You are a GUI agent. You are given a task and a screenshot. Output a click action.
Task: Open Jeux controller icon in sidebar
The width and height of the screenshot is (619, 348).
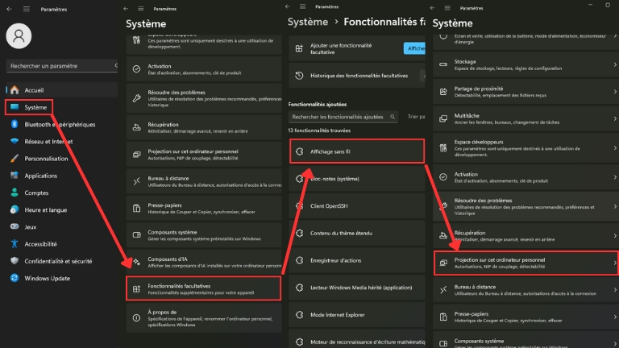coord(15,227)
